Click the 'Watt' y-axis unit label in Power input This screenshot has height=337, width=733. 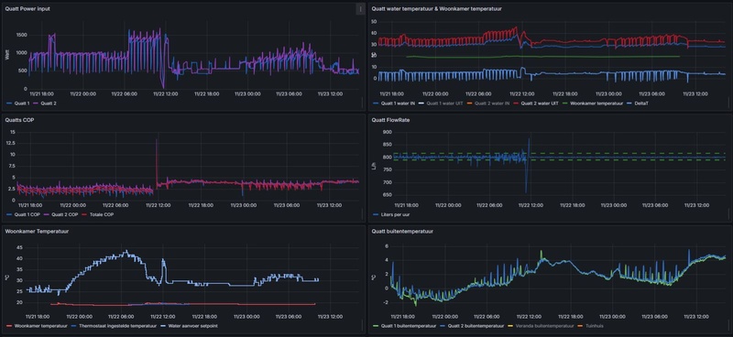click(7, 55)
